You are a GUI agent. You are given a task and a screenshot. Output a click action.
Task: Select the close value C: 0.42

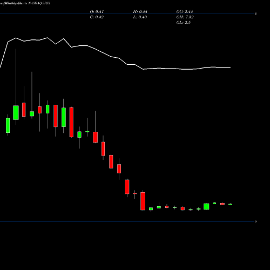97,17
